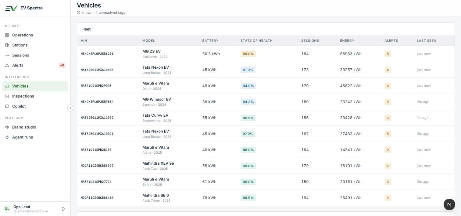Screen dimensions: 461x216
Task: Click the 65983 kWh energy value
Action: pos(351,54)
